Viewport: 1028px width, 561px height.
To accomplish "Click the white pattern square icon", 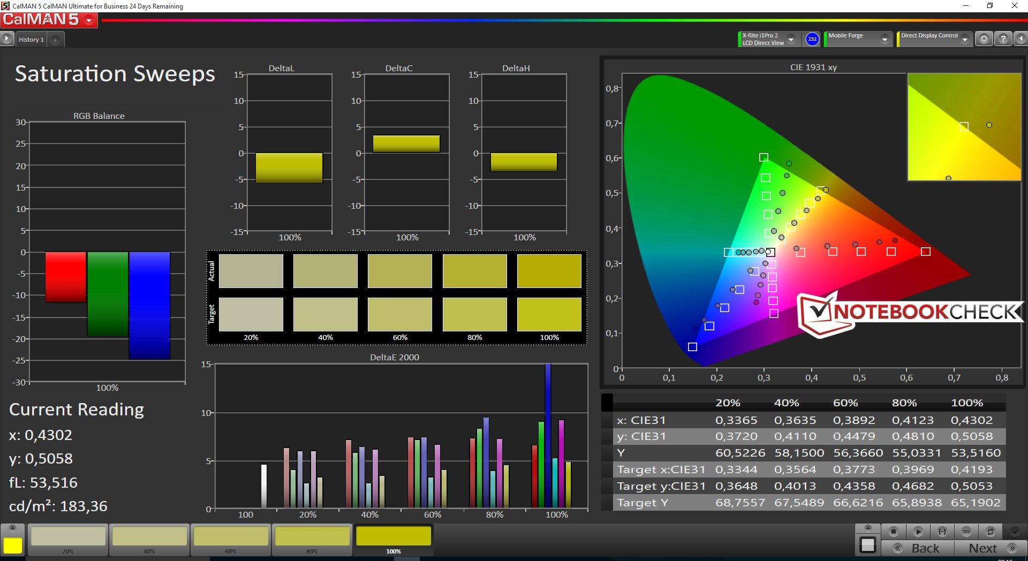I will click(868, 545).
